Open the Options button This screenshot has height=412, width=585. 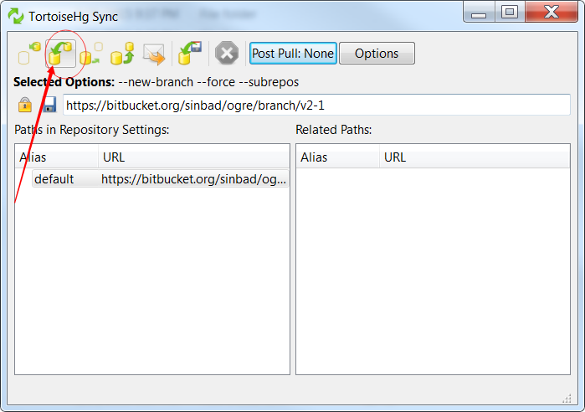click(377, 54)
